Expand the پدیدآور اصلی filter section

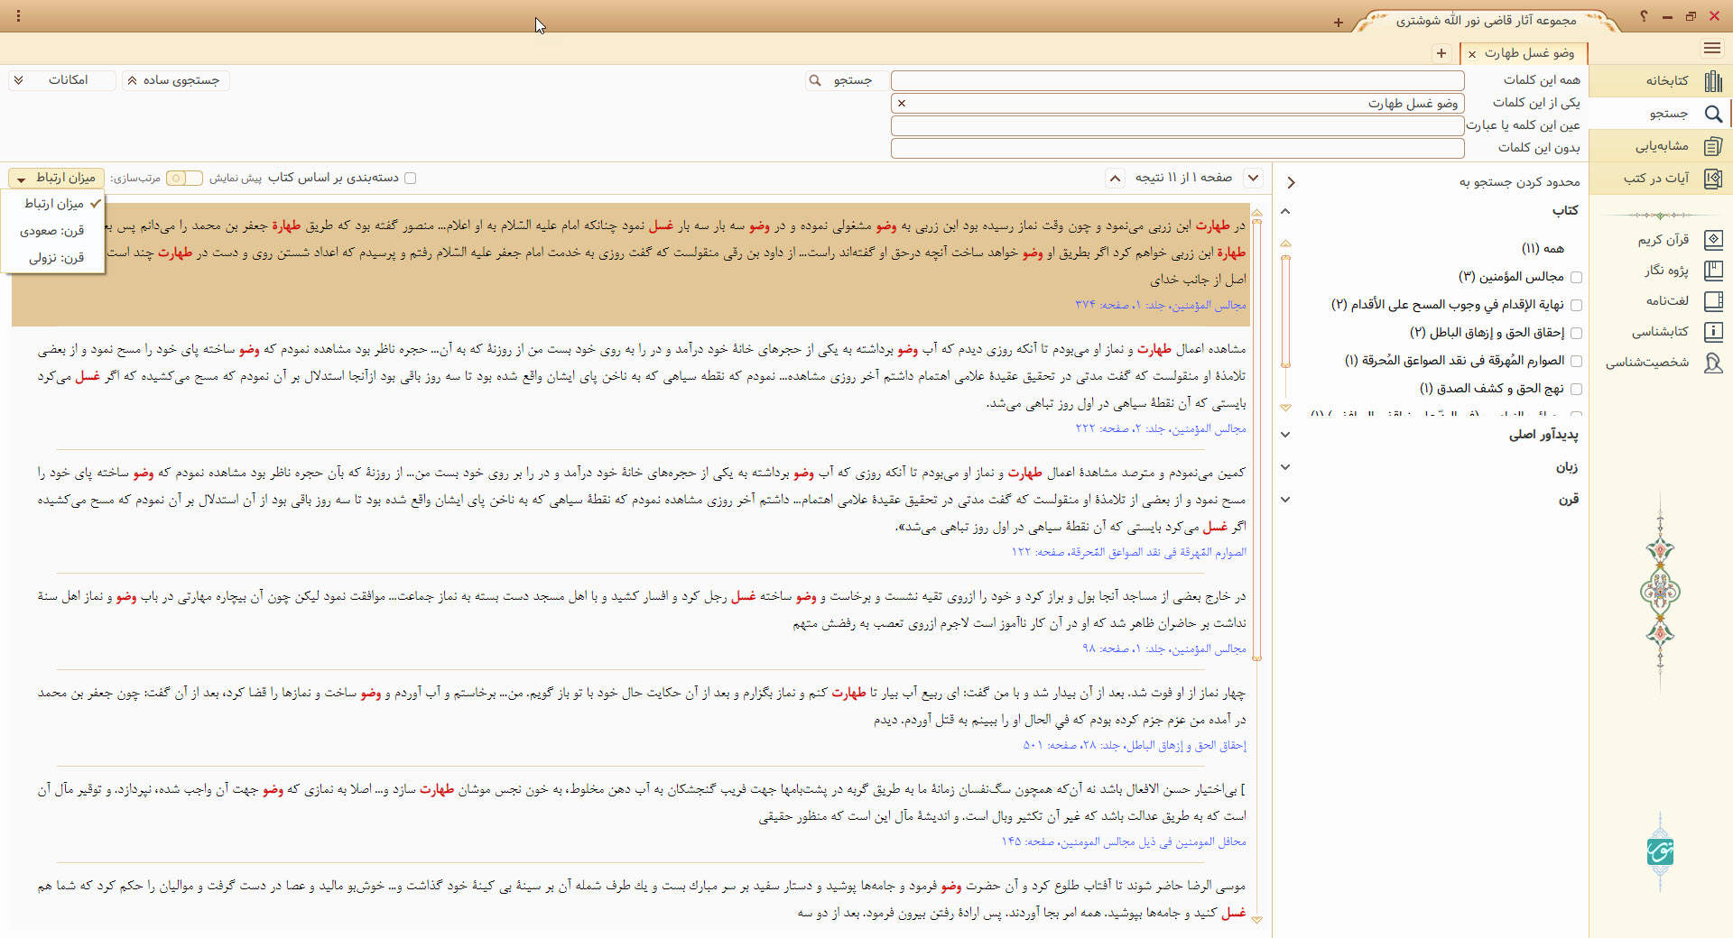click(1286, 435)
